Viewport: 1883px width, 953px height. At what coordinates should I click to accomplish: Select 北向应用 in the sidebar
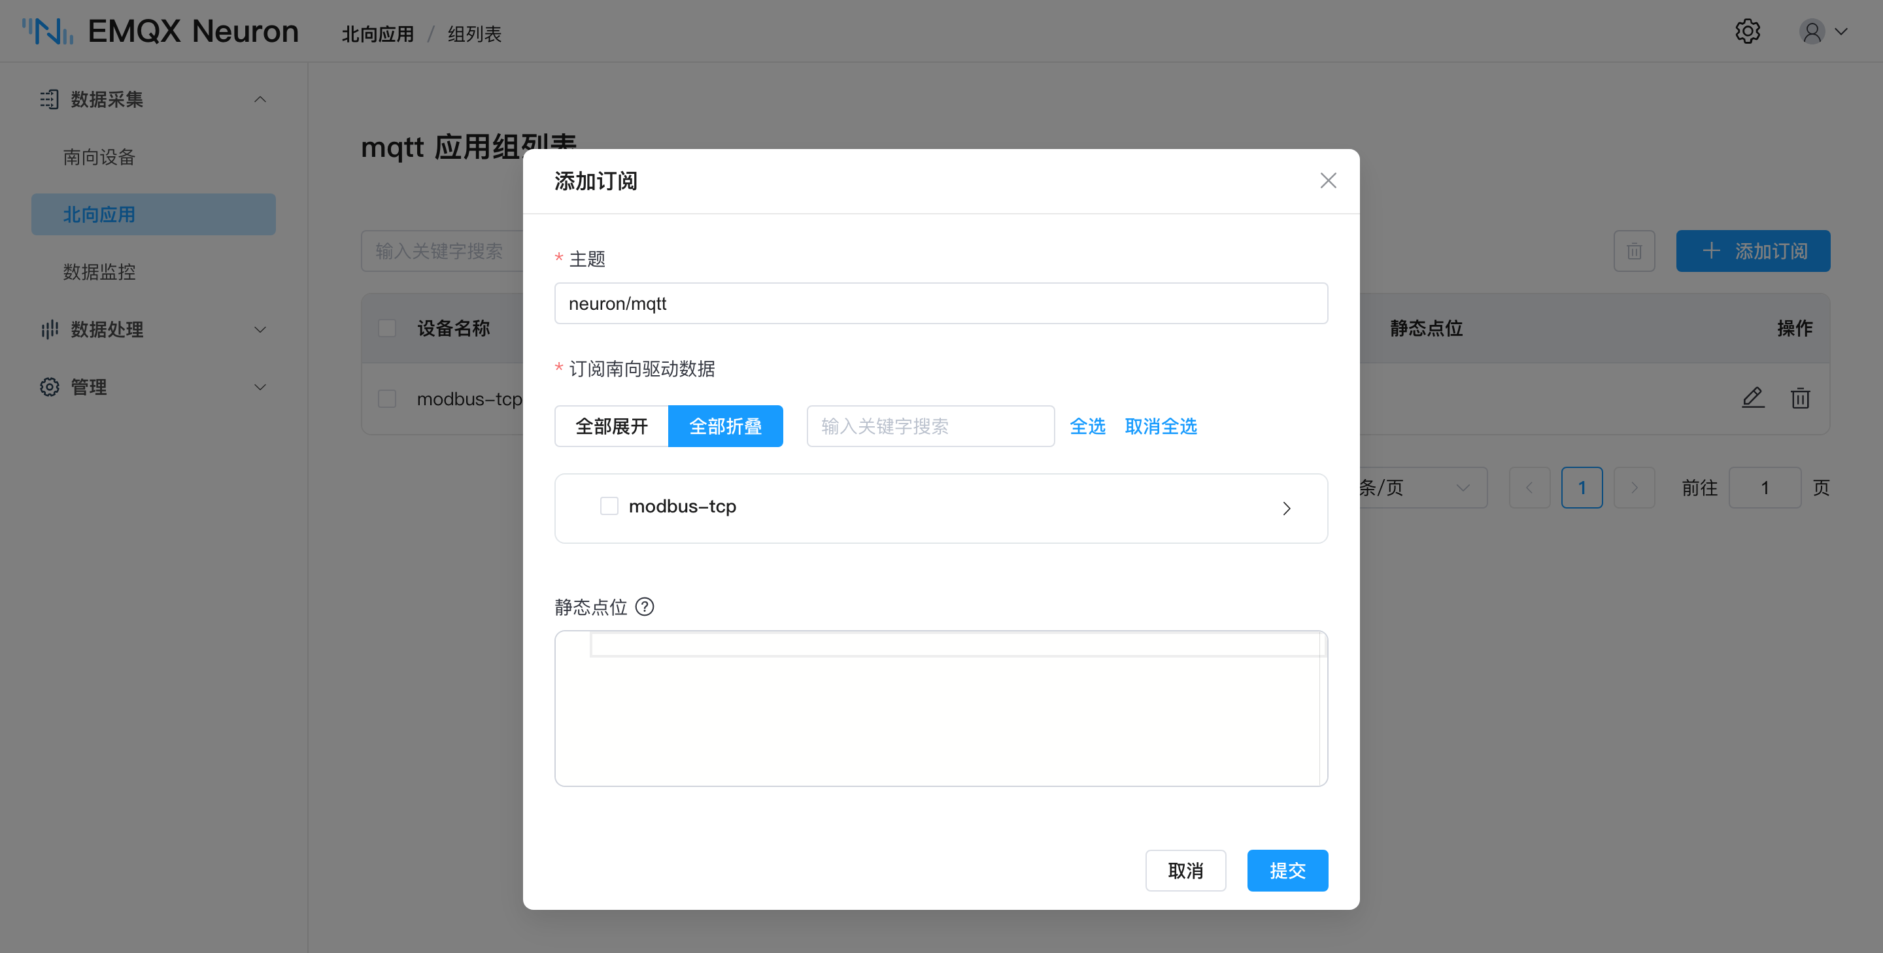(154, 214)
